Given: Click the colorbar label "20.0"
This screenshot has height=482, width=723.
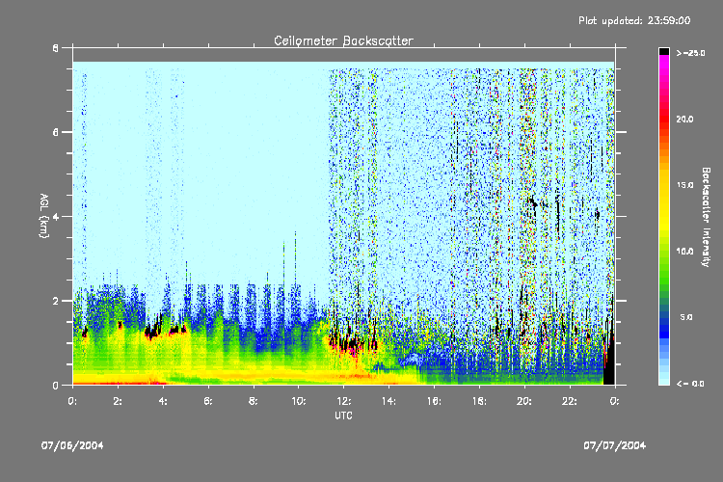Looking at the screenshot, I should [684, 120].
